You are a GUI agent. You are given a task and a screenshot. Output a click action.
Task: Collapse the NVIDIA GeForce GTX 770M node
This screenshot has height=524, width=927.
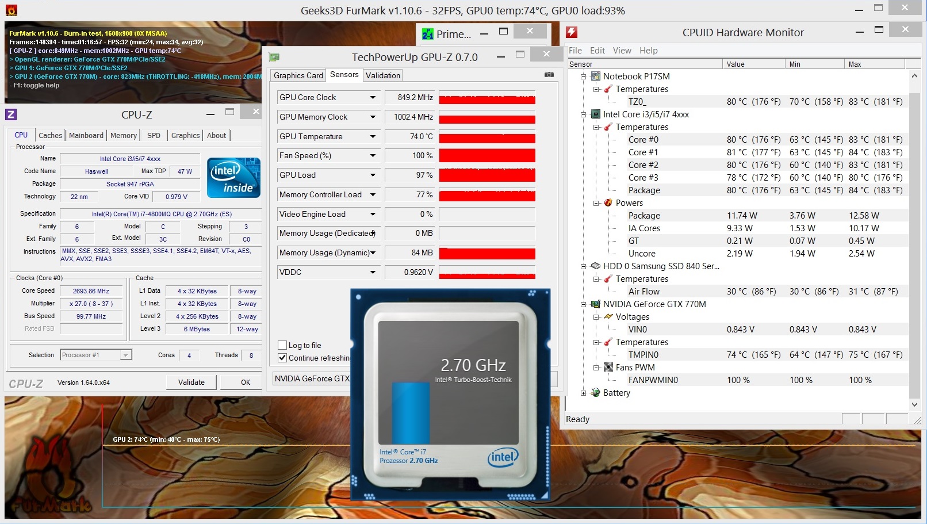pyautogui.click(x=583, y=304)
